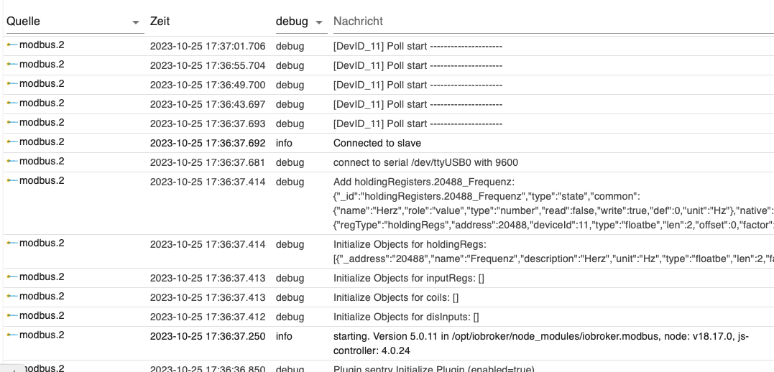
Task: Select Poll start message at 17:36:43.697
Action: point(417,104)
